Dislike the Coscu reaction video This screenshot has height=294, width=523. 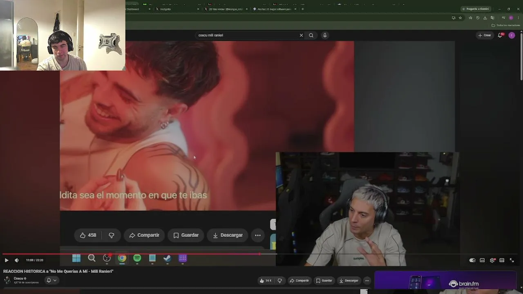[280, 281]
